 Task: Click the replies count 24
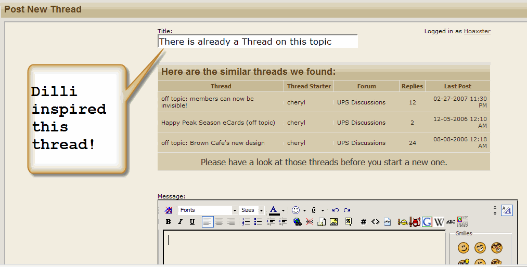coord(413,142)
